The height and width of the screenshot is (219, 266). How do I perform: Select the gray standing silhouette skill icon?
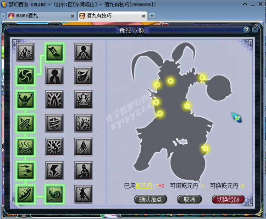54,76
